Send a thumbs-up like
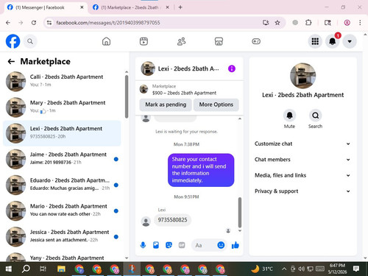This screenshot has width=368, height=276. click(x=236, y=245)
